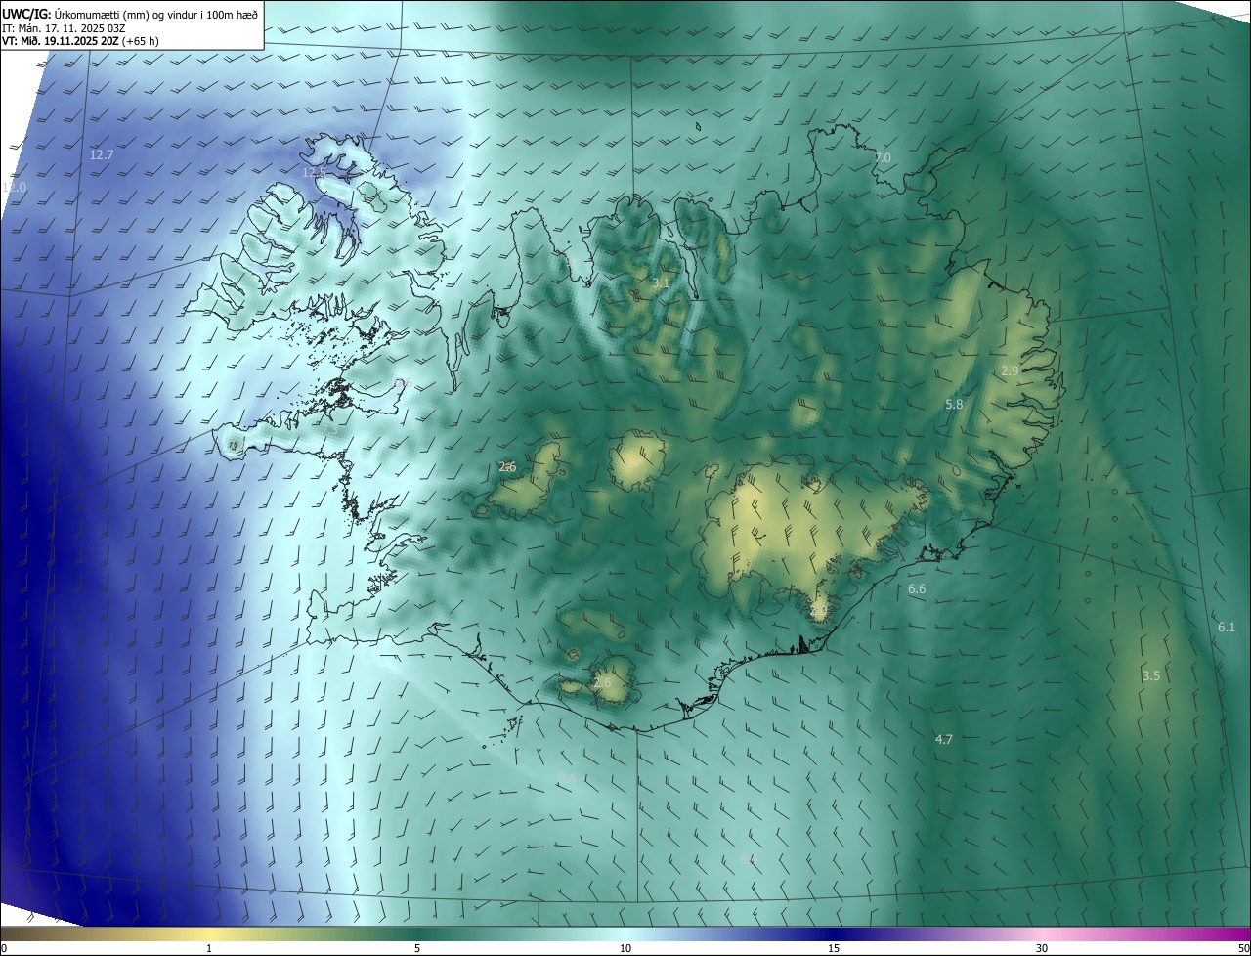Click the 6.1 value at the eastern map edge
The image size is (1251, 956).
[1228, 627]
